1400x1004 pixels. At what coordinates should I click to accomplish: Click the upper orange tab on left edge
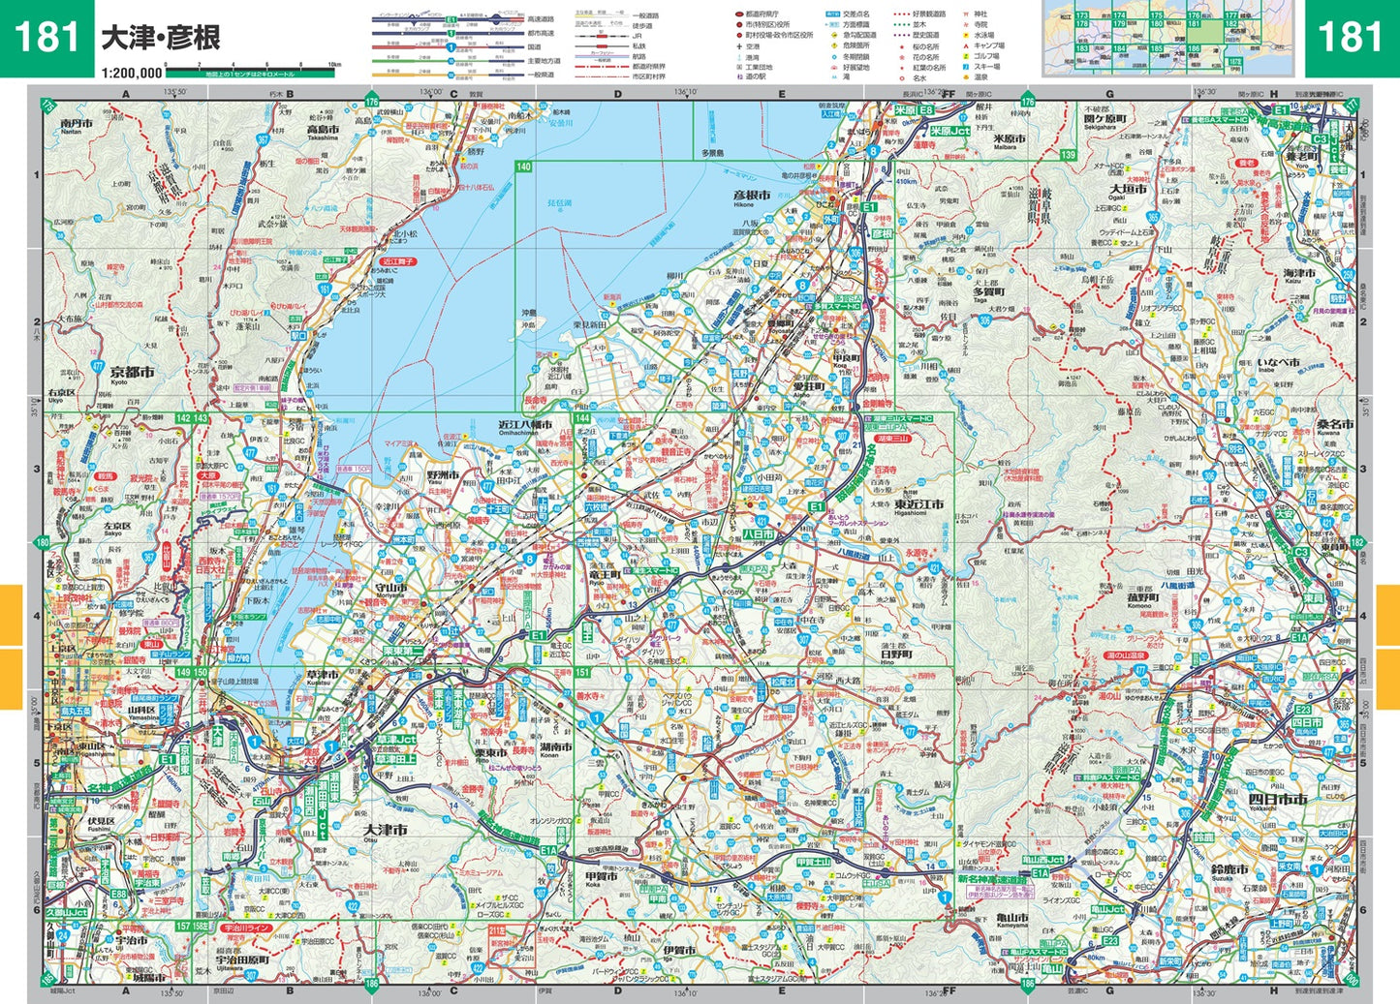coord(11,614)
